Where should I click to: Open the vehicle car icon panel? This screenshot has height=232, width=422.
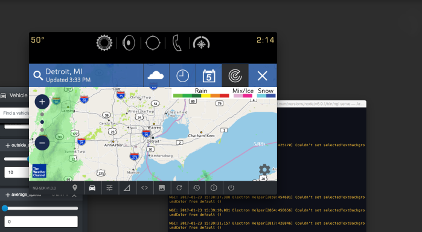92,188
